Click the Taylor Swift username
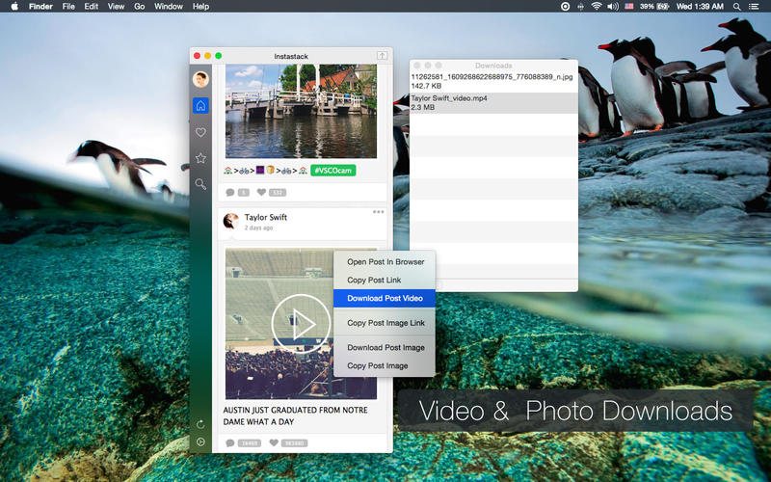 pos(266,218)
